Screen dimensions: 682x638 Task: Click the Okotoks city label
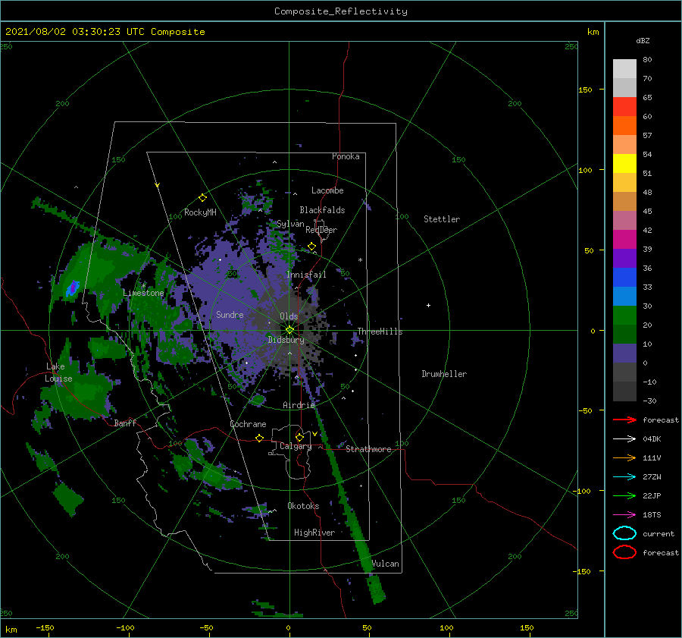[x=303, y=506]
